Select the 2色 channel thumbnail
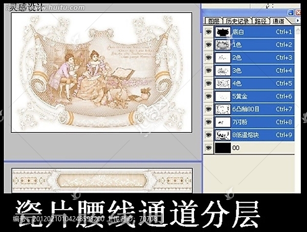307x232 pixels. pos(223,58)
